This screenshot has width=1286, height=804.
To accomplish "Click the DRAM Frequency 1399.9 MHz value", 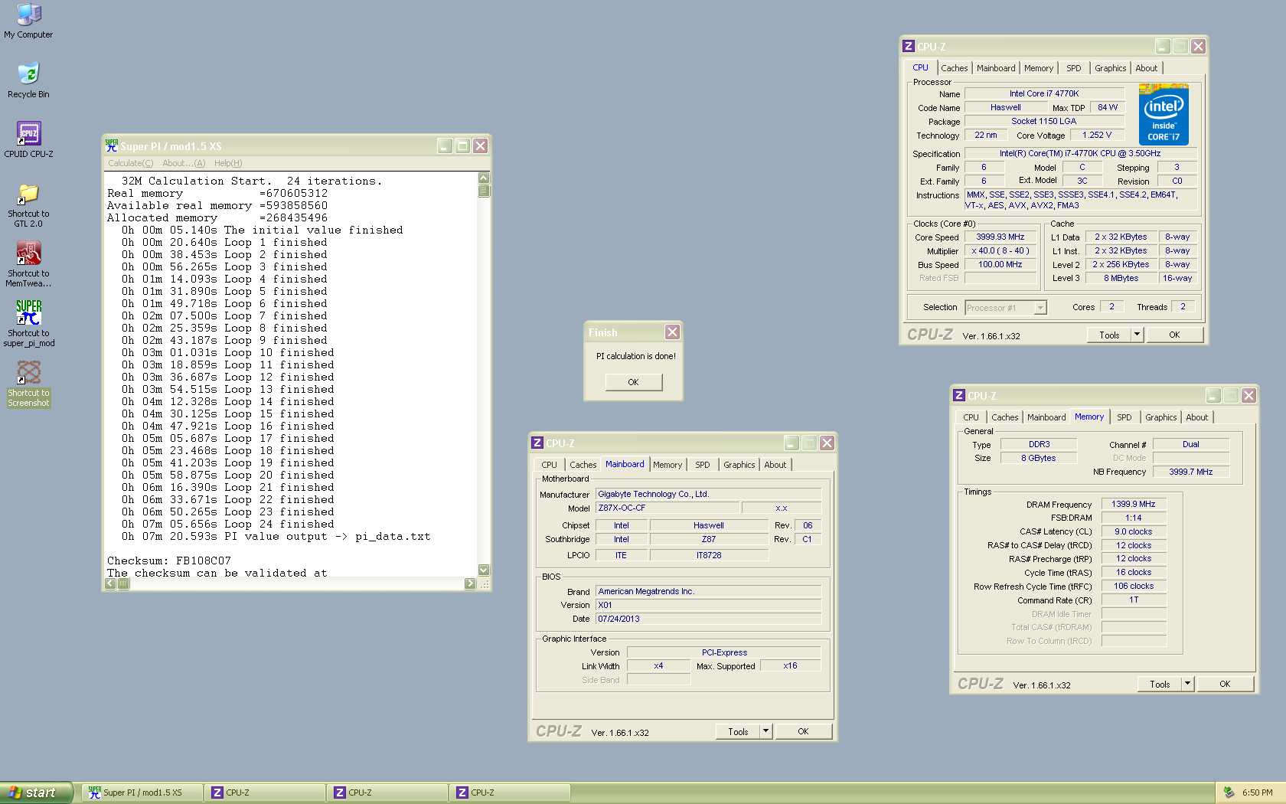I will coord(1134,504).
